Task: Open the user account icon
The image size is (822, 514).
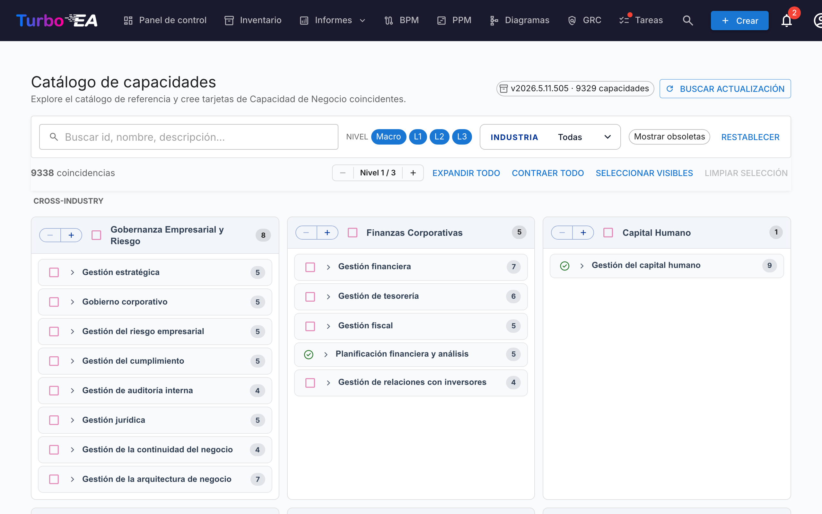Action: pos(818,20)
